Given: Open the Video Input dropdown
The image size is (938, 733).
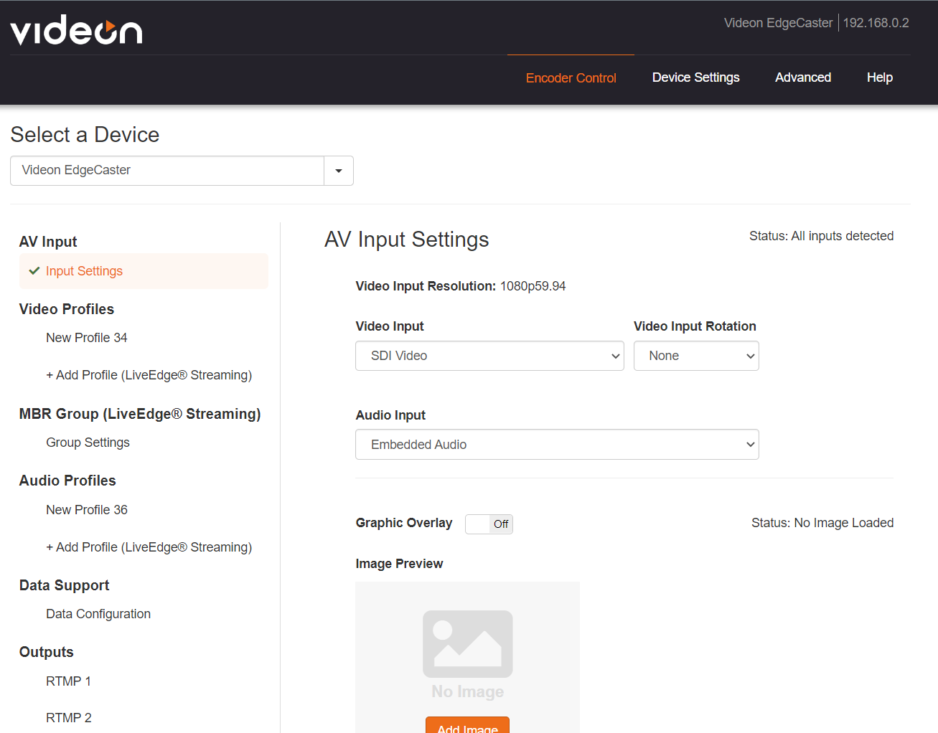Looking at the screenshot, I should [x=489, y=356].
